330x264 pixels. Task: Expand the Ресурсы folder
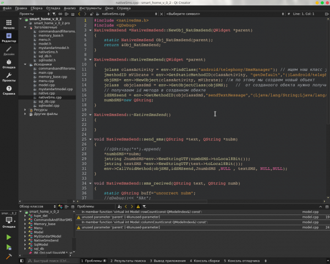point(25,109)
